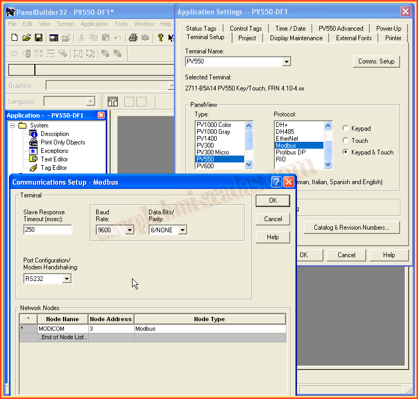Viewport: 418px width, 399px height.
Task: Expand the Port Configuration RS232 dropdown
Action: pyautogui.click(x=67, y=279)
